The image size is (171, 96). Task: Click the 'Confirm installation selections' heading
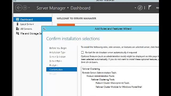pyautogui.click(x=73, y=39)
